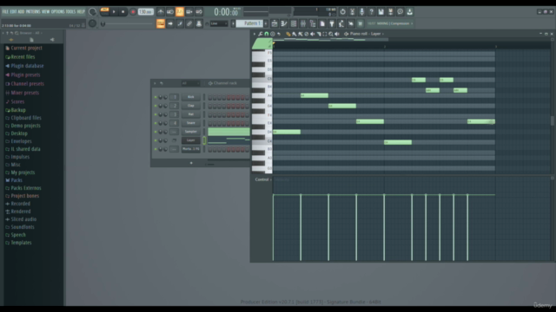This screenshot has height=312, width=556.
Task: Open the snap Line dropdown
Action: 219,23
